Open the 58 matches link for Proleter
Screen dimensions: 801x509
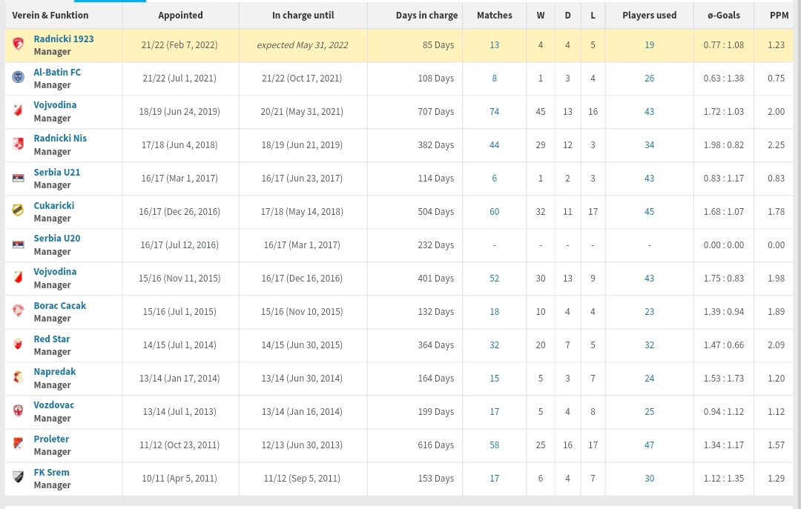(494, 445)
